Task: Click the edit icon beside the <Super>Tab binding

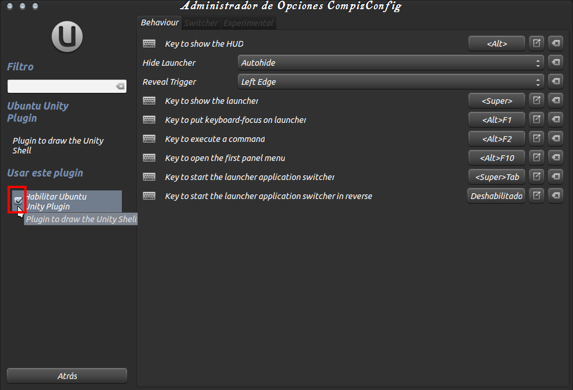Action: [x=536, y=177]
